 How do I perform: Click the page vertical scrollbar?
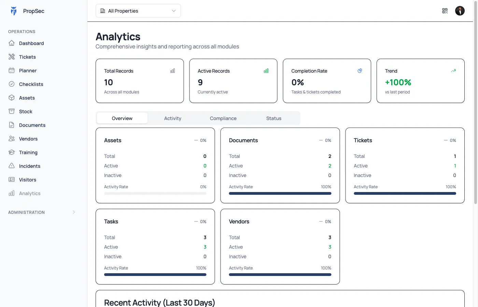476,102
